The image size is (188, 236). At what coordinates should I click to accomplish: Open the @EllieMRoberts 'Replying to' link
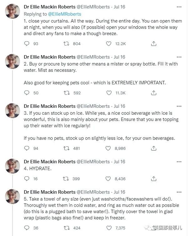tap(64, 14)
